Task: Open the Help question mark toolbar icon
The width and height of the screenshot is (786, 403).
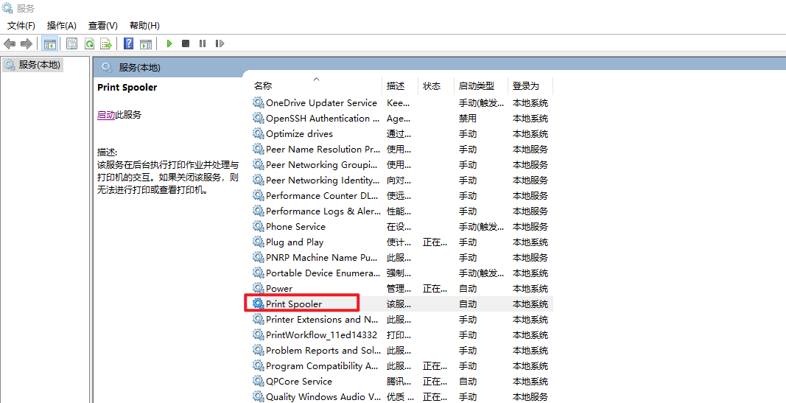Action: [x=128, y=43]
